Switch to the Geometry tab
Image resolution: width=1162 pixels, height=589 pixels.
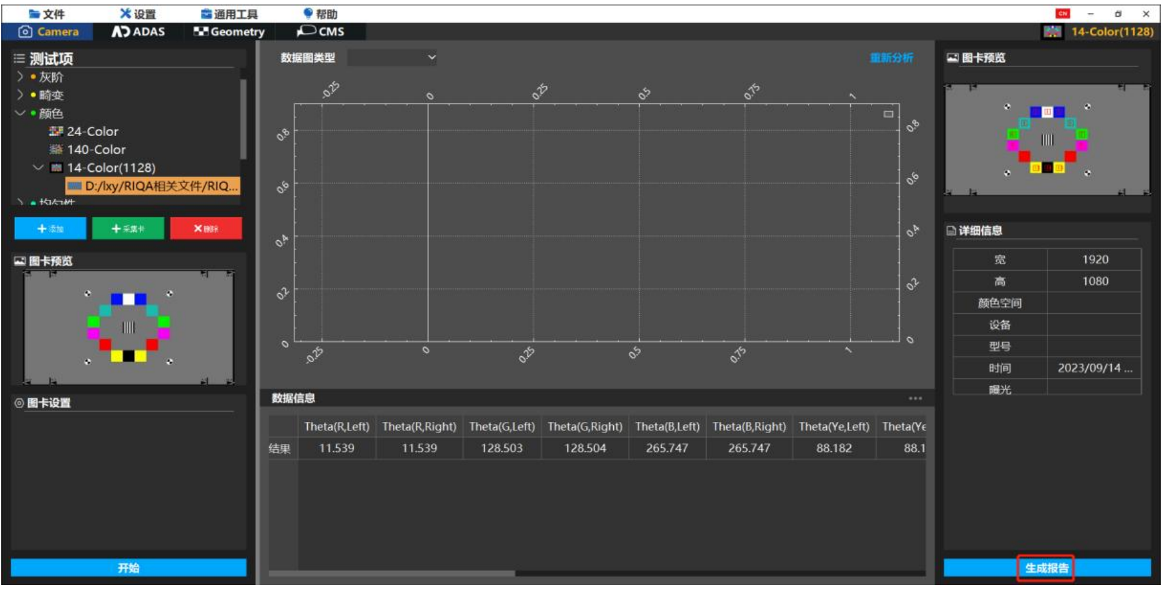coord(229,32)
